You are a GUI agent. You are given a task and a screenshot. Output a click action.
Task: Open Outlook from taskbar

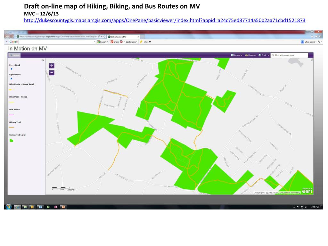[32, 207]
